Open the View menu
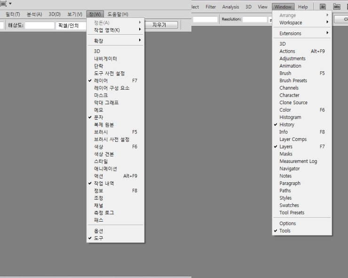348x278 pixels. tap(262, 7)
